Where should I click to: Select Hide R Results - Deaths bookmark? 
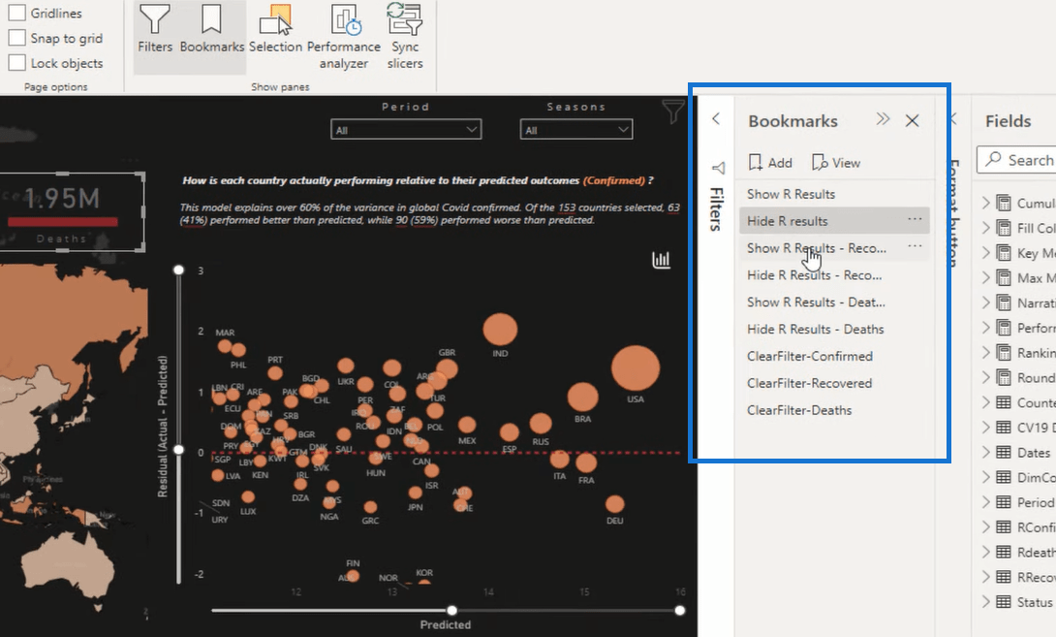(x=834, y=329)
